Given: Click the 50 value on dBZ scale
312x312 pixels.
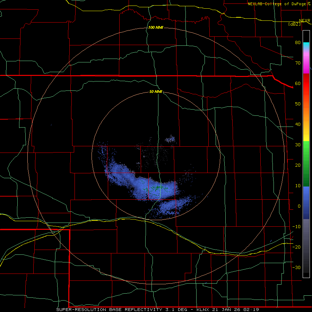Looking at the screenshot, I should tap(298, 104).
